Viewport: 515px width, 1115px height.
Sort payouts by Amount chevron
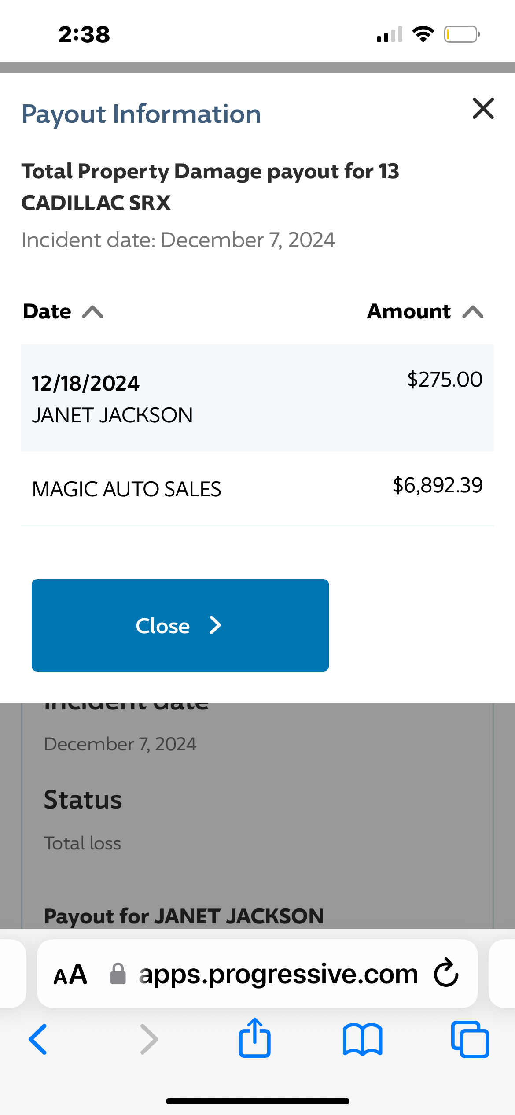[473, 312]
